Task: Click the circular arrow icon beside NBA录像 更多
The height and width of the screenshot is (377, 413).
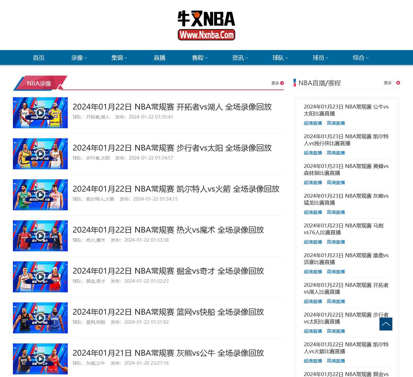Action: pyautogui.click(x=282, y=83)
